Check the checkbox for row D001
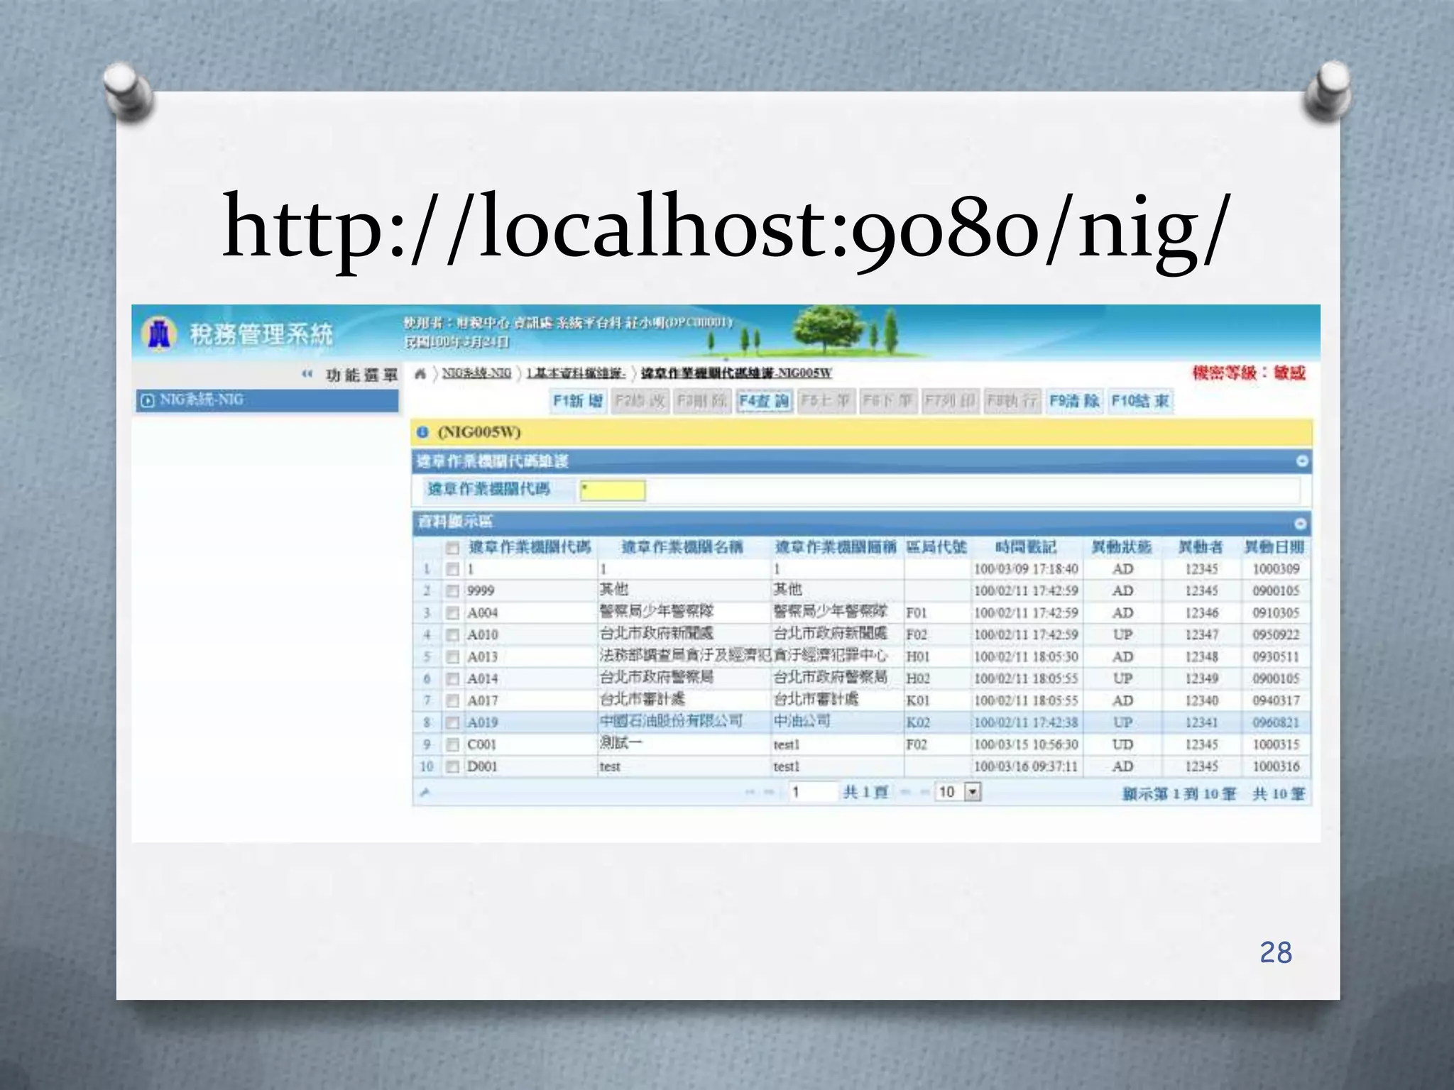1454x1090 pixels. coord(452,767)
